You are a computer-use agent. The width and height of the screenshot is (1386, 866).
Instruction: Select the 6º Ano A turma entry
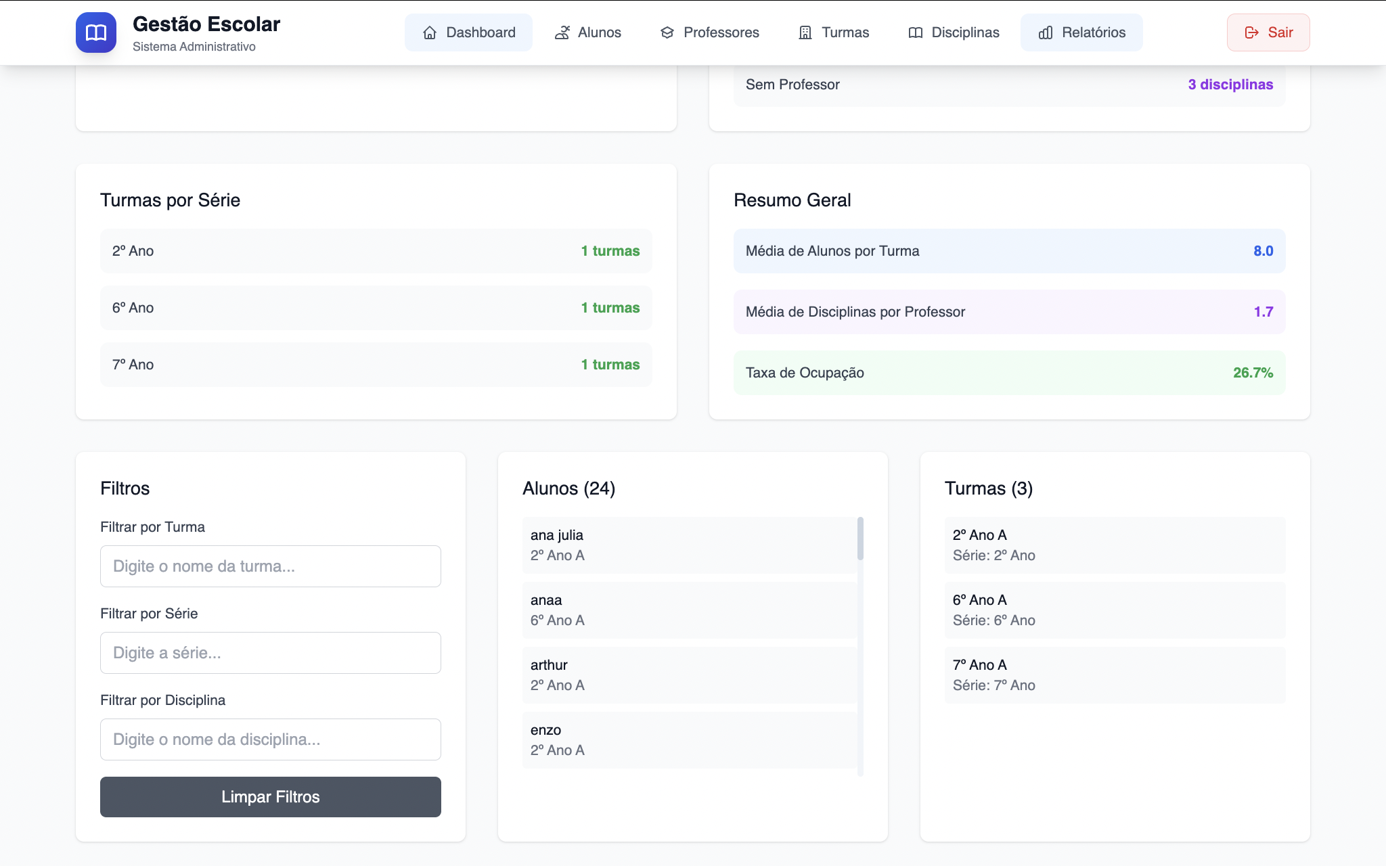[1114, 610]
